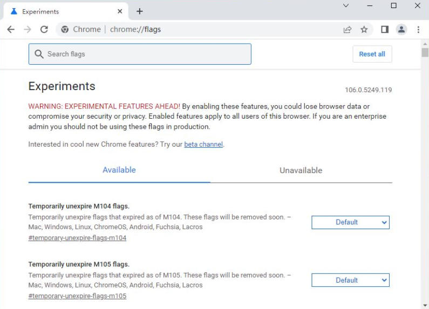Open the profile avatar menu
This screenshot has width=429, height=309.
(401, 29)
